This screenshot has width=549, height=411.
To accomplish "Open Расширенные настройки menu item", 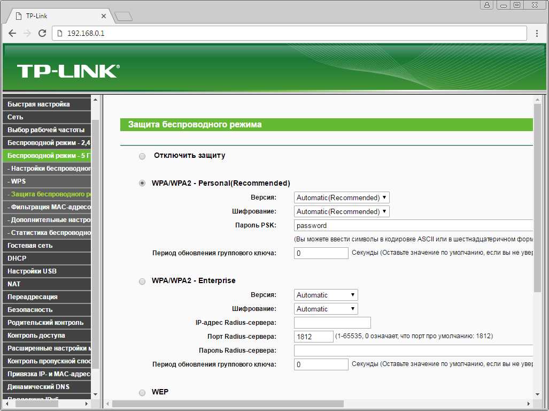I will pyautogui.click(x=47, y=348).
